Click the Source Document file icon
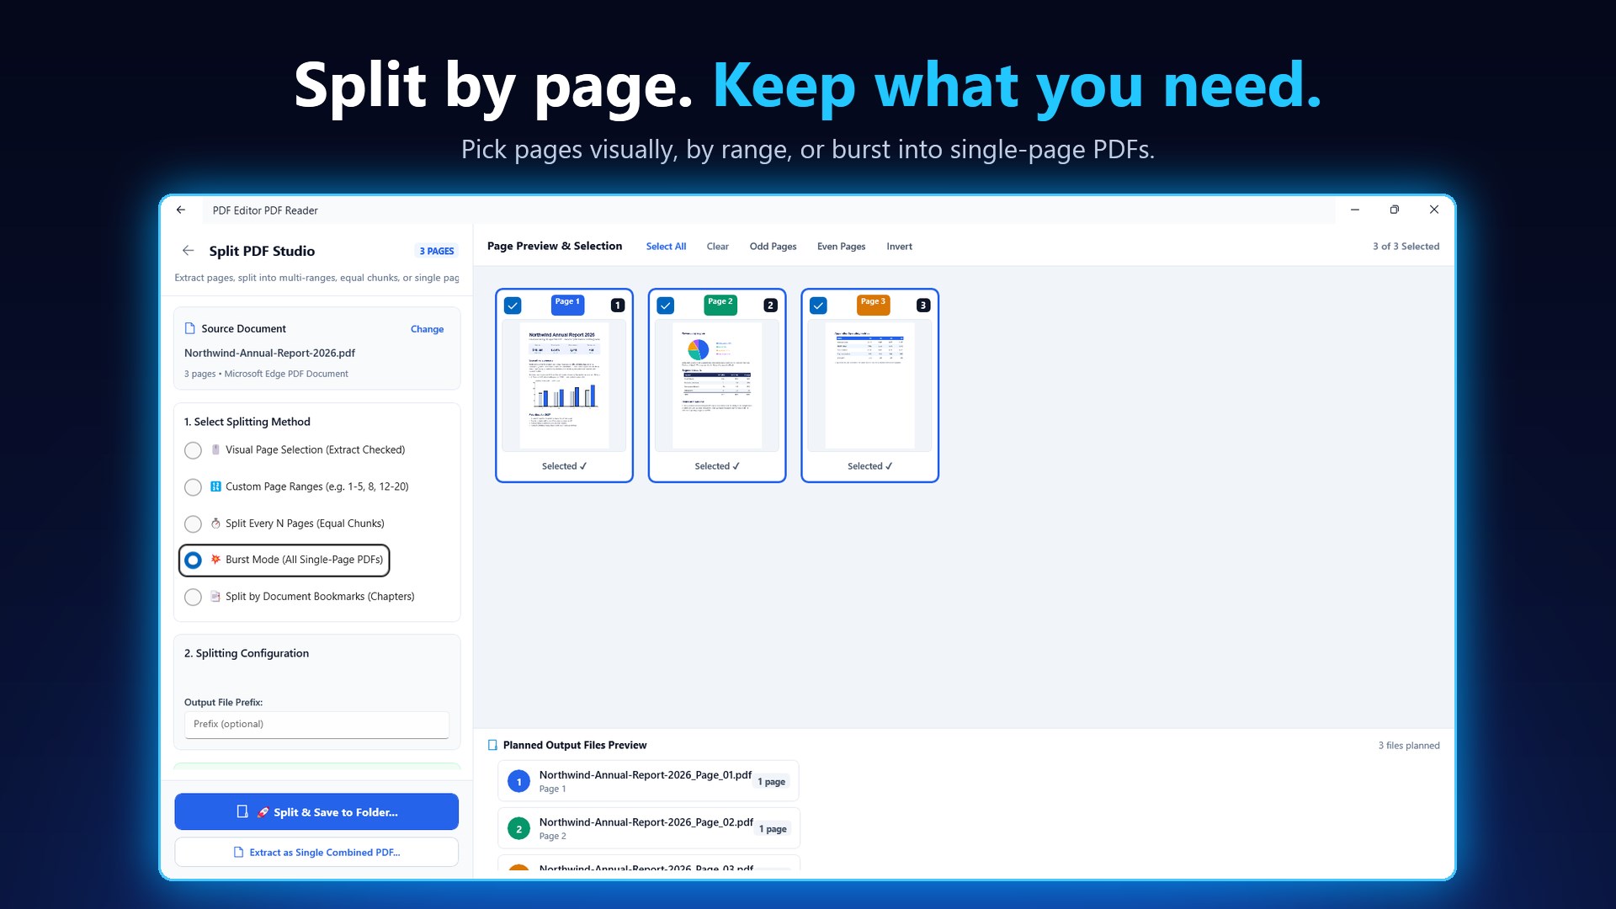The image size is (1616, 909). [190, 329]
